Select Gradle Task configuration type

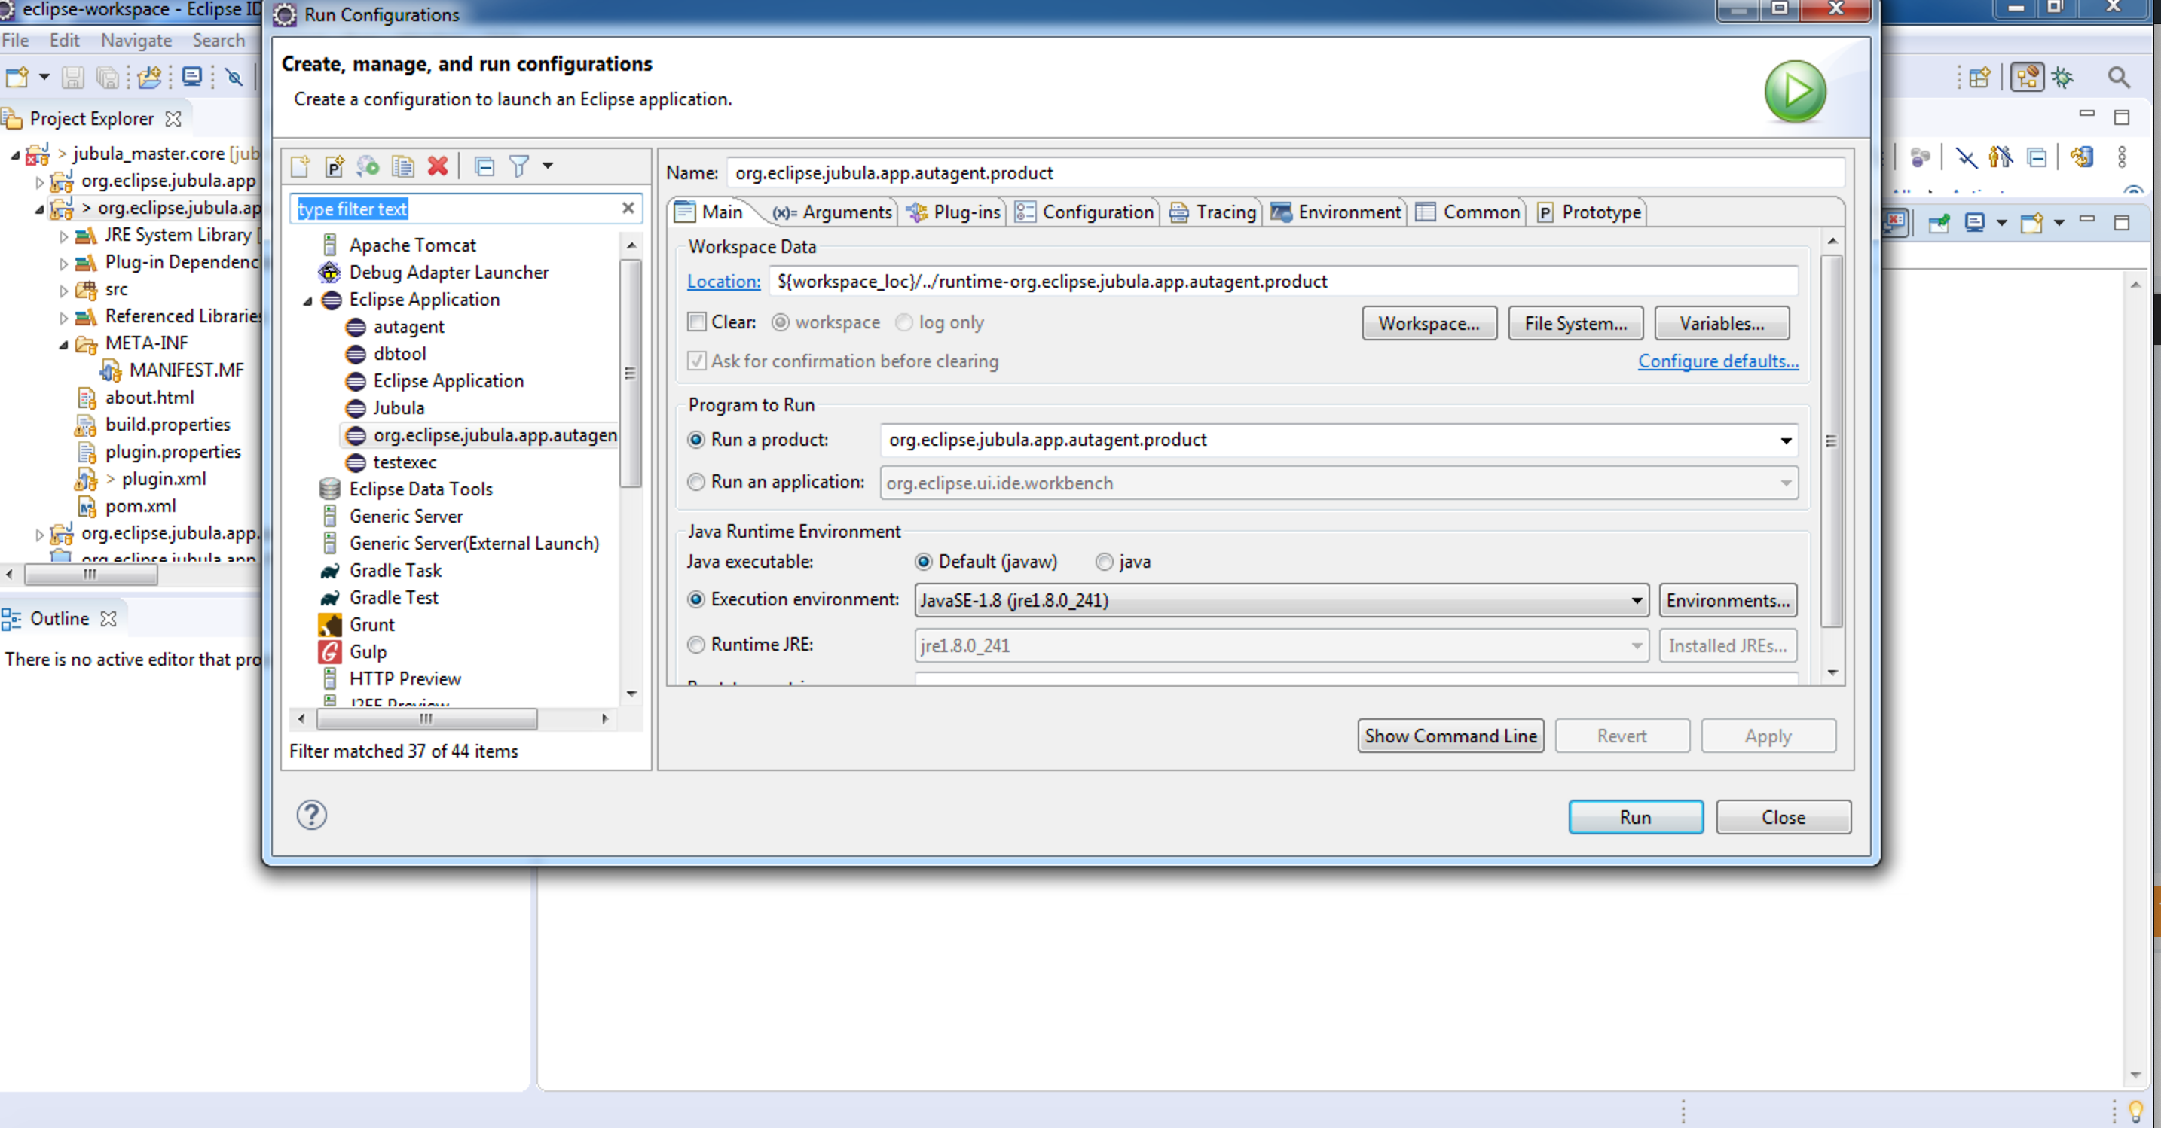pyautogui.click(x=395, y=570)
